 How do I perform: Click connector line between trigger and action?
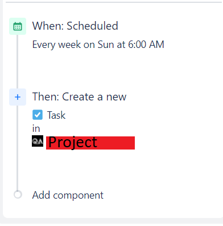click(18, 62)
